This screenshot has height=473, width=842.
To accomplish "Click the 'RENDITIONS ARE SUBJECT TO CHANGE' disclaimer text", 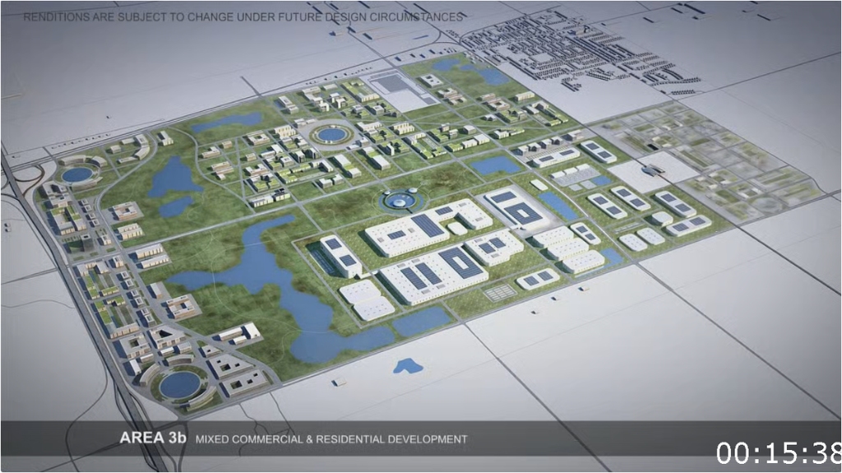I will coord(243,16).
